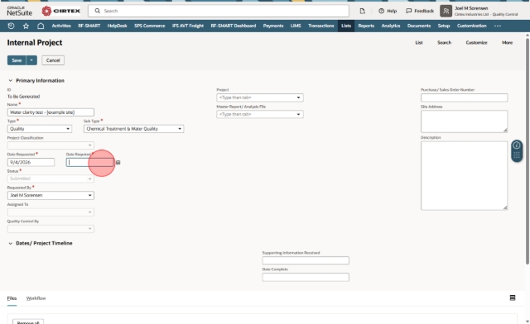
Task: Click the Date Complete field
Action: [306, 277]
